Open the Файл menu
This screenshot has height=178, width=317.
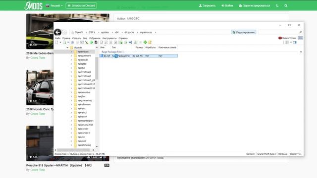point(57,38)
